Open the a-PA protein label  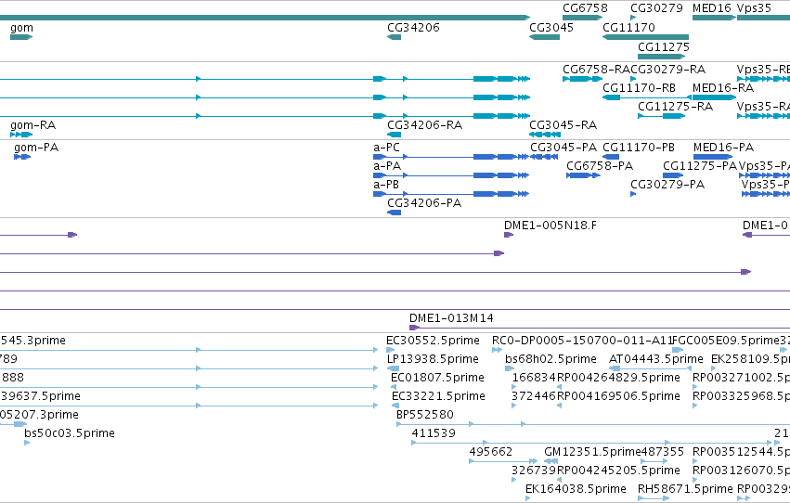[387, 166]
